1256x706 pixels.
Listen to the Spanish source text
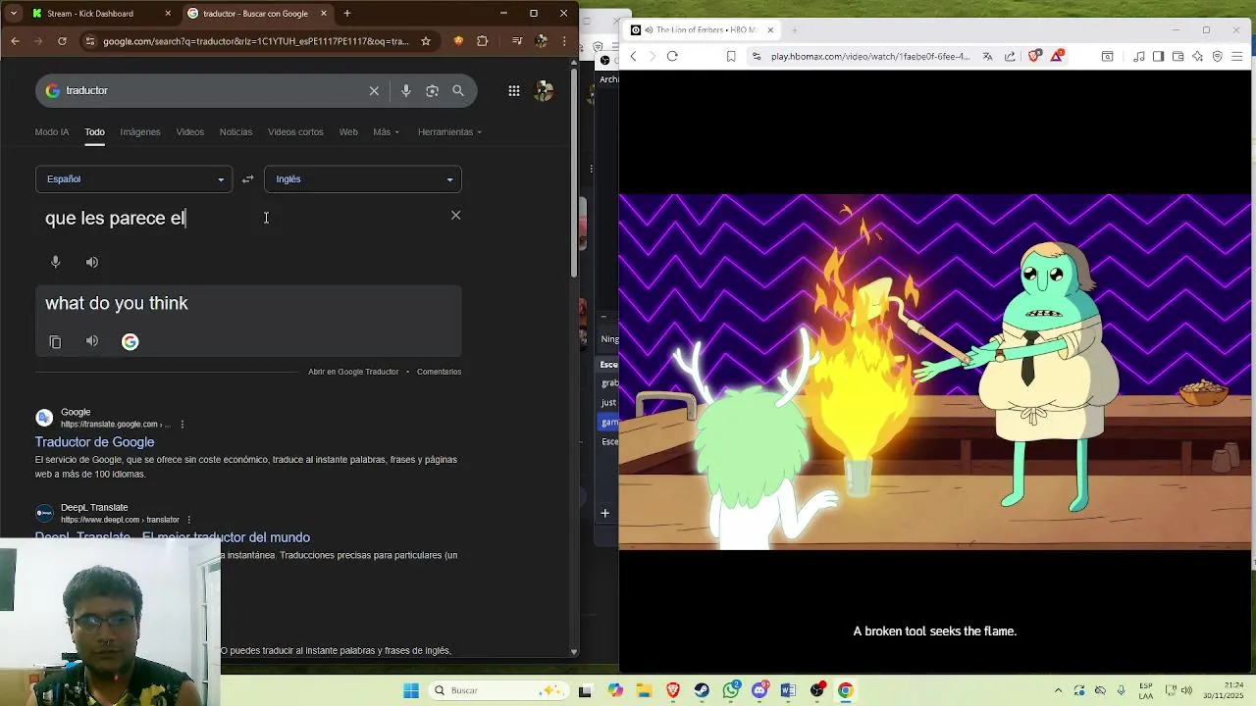tap(92, 262)
